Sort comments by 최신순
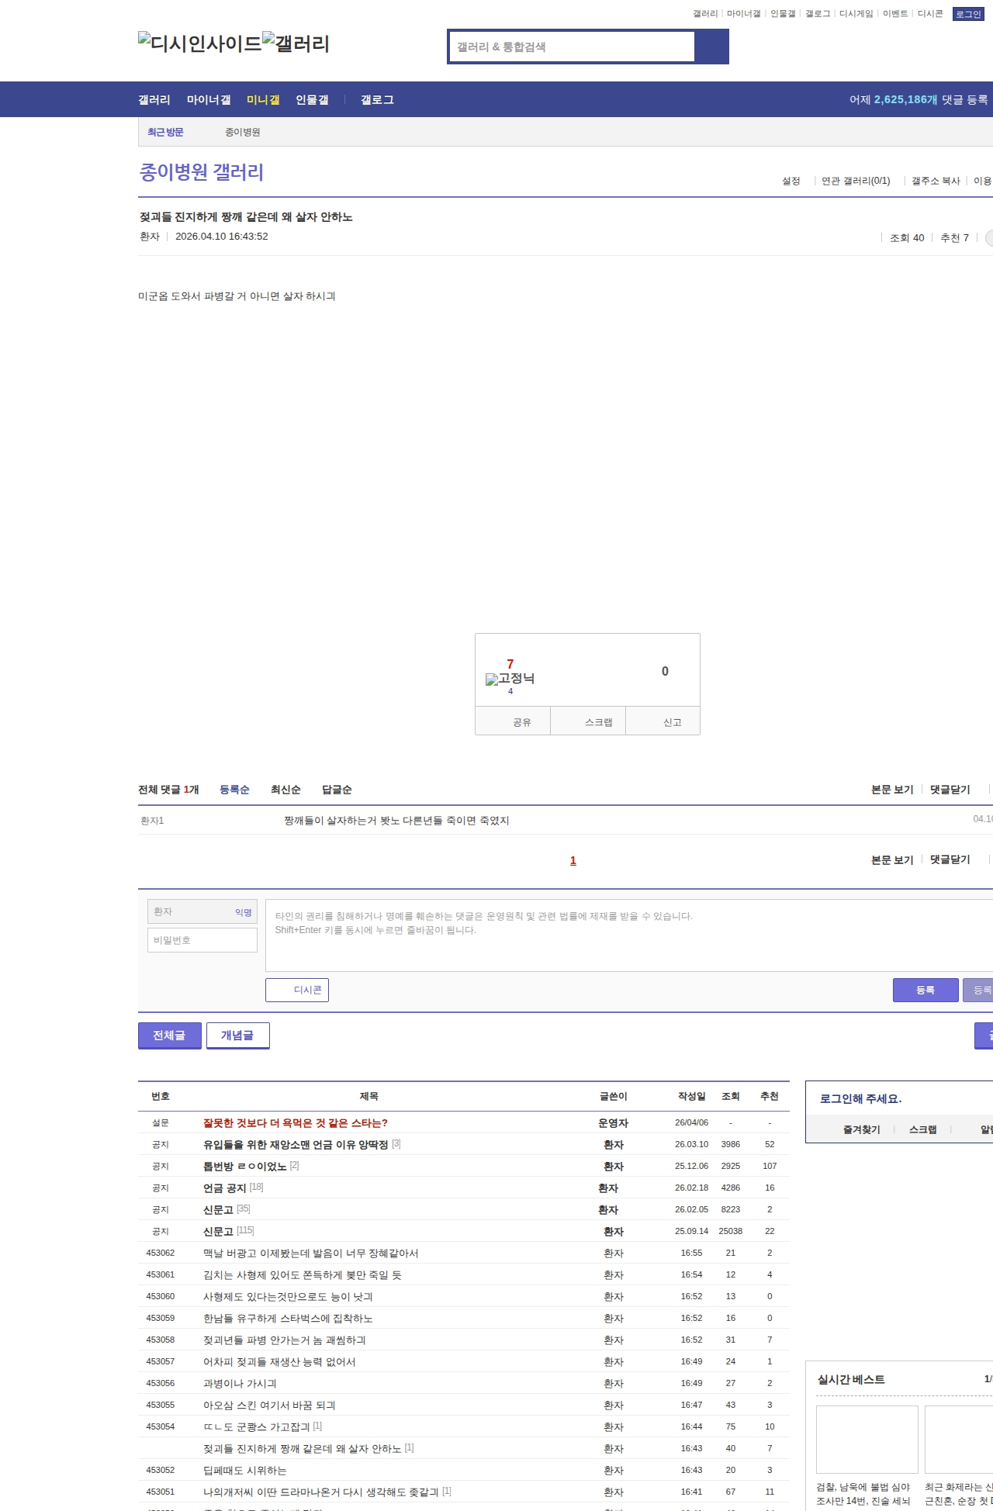This screenshot has height=1511, width=993. pyautogui.click(x=285, y=790)
